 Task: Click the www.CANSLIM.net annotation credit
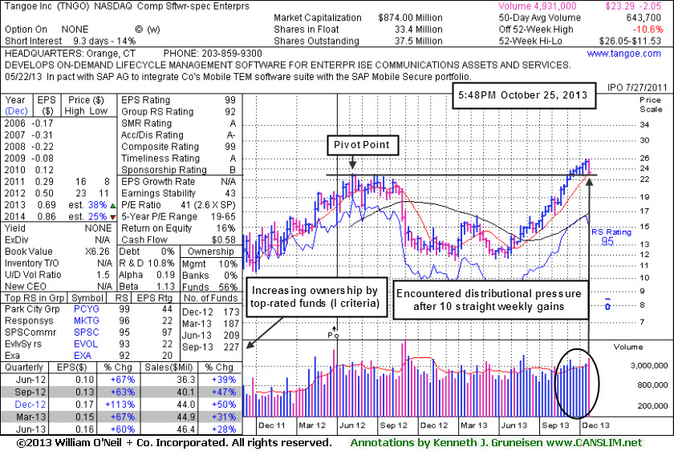click(x=594, y=442)
